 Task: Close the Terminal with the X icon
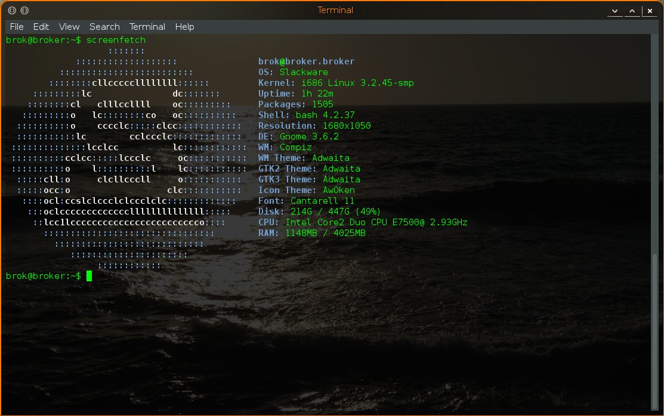pyautogui.click(x=650, y=11)
